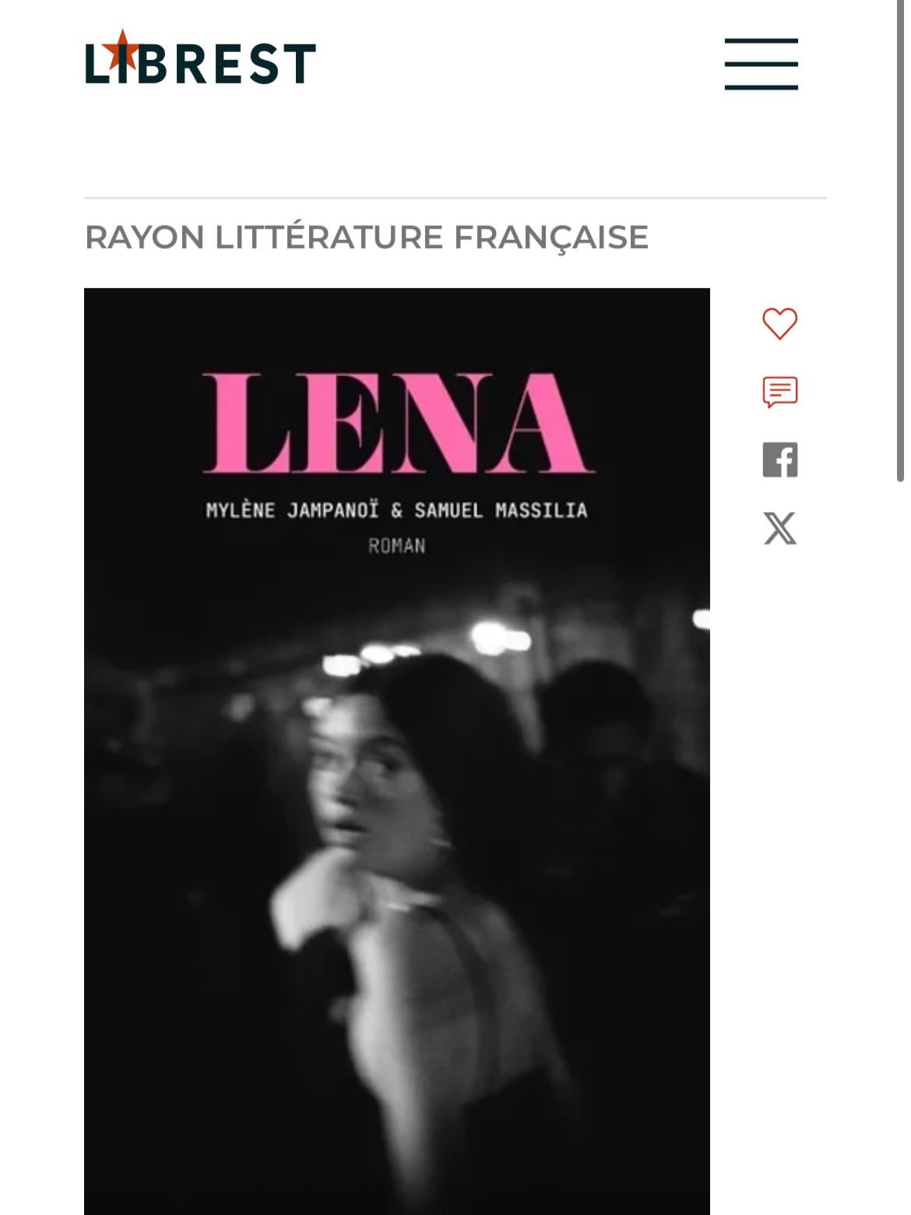Share the book on Facebook
The height and width of the screenshot is (1215, 911).
point(780,460)
